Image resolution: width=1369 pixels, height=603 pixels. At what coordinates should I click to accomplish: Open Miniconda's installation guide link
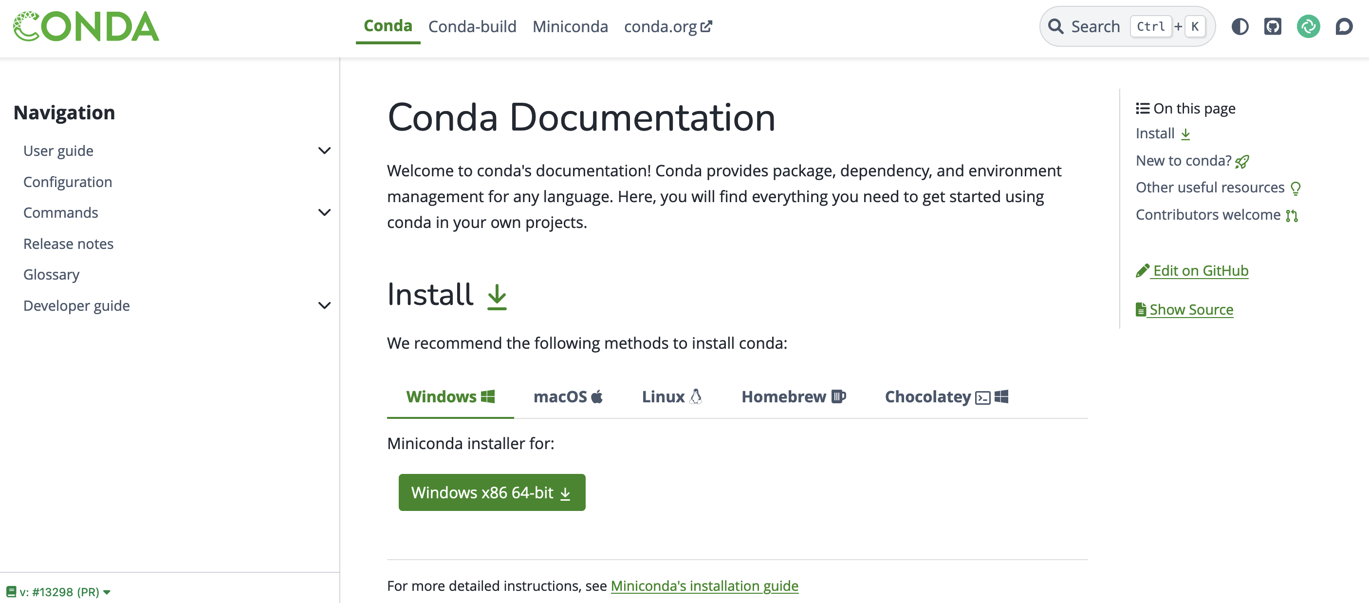click(x=704, y=585)
